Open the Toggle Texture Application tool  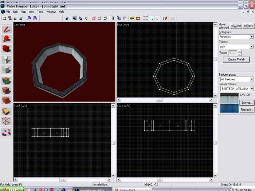(7, 80)
